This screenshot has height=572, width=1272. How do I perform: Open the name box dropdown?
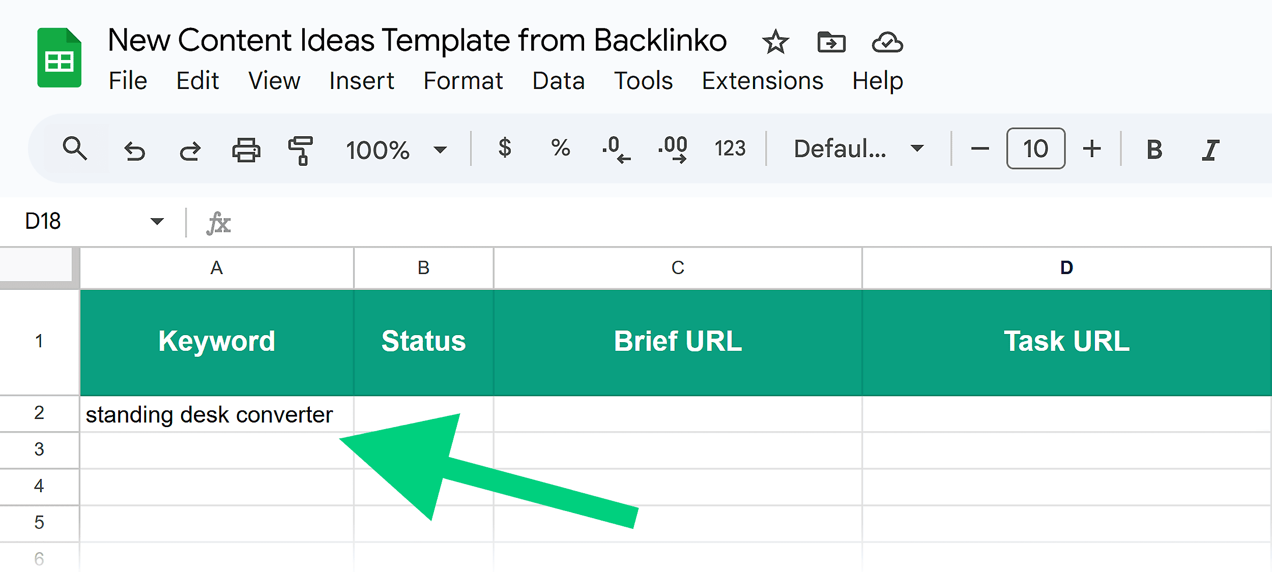[156, 221]
